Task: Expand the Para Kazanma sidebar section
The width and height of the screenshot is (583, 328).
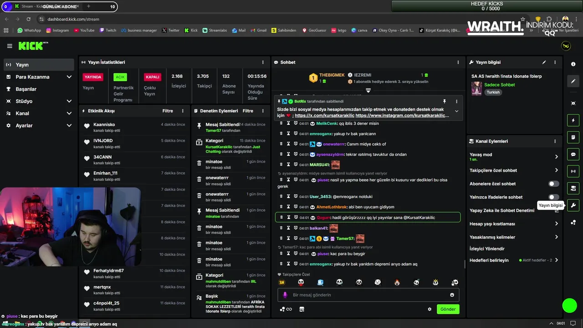Action: (69, 77)
